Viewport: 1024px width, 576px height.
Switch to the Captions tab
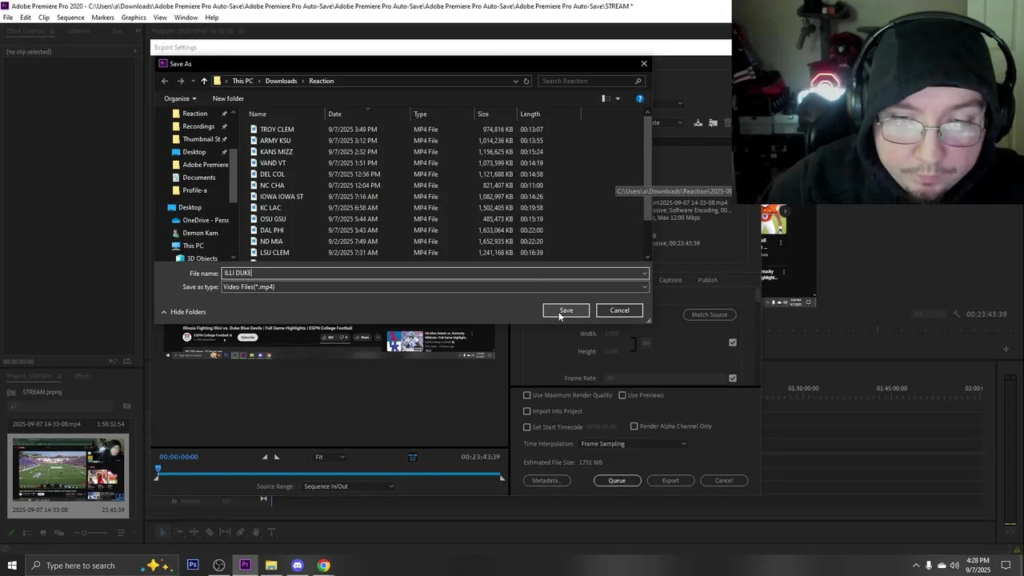(670, 280)
